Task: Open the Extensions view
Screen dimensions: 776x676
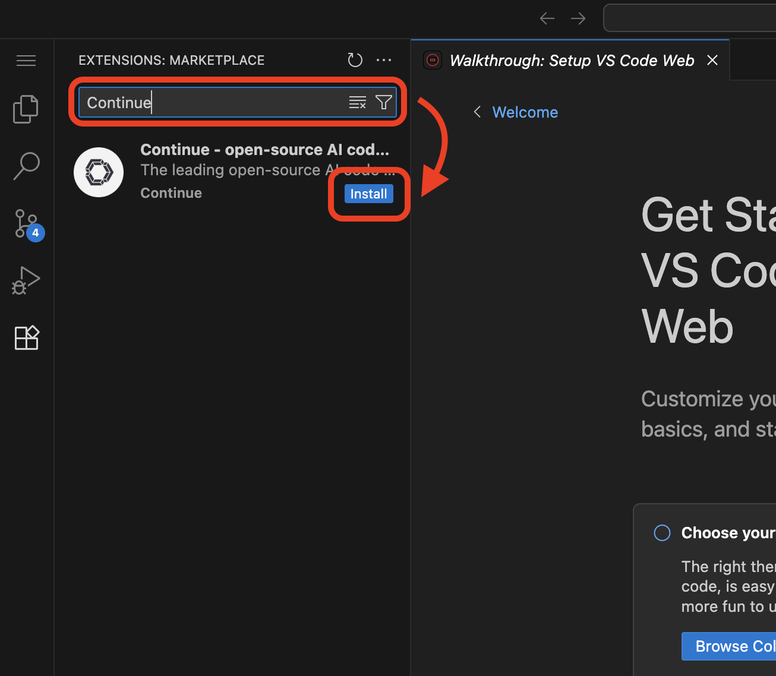Action: coord(26,337)
